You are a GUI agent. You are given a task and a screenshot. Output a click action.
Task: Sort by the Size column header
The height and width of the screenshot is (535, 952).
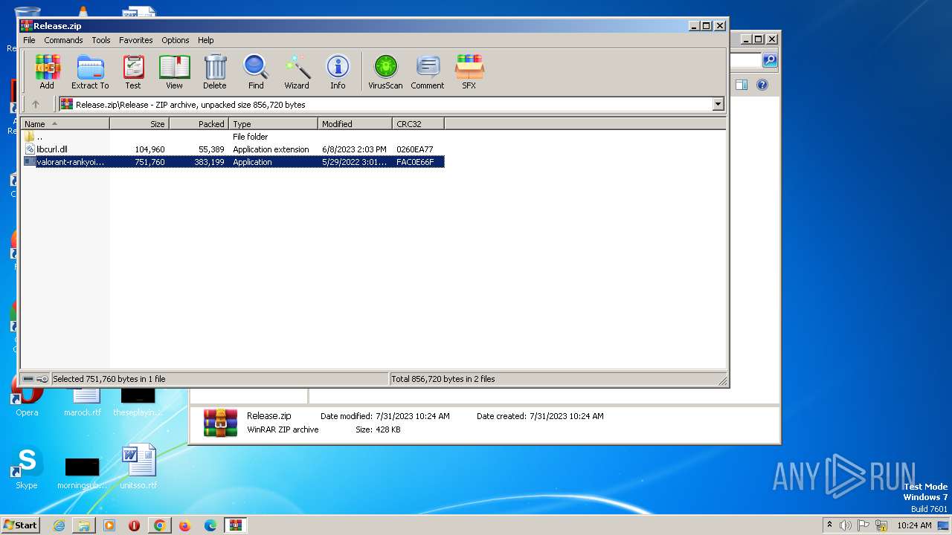pyautogui.click(x=140, y=124)
